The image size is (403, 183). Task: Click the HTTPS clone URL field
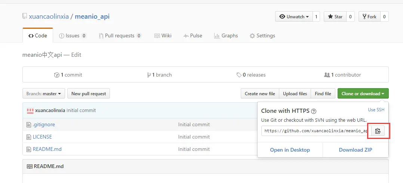point(316,131)
